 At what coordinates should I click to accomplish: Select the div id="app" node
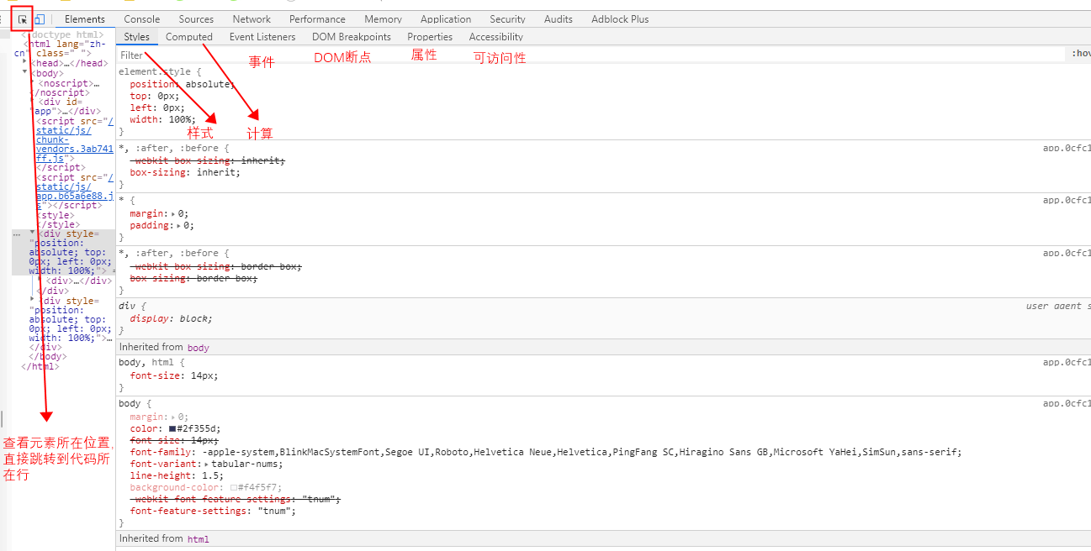click(66, 107)
